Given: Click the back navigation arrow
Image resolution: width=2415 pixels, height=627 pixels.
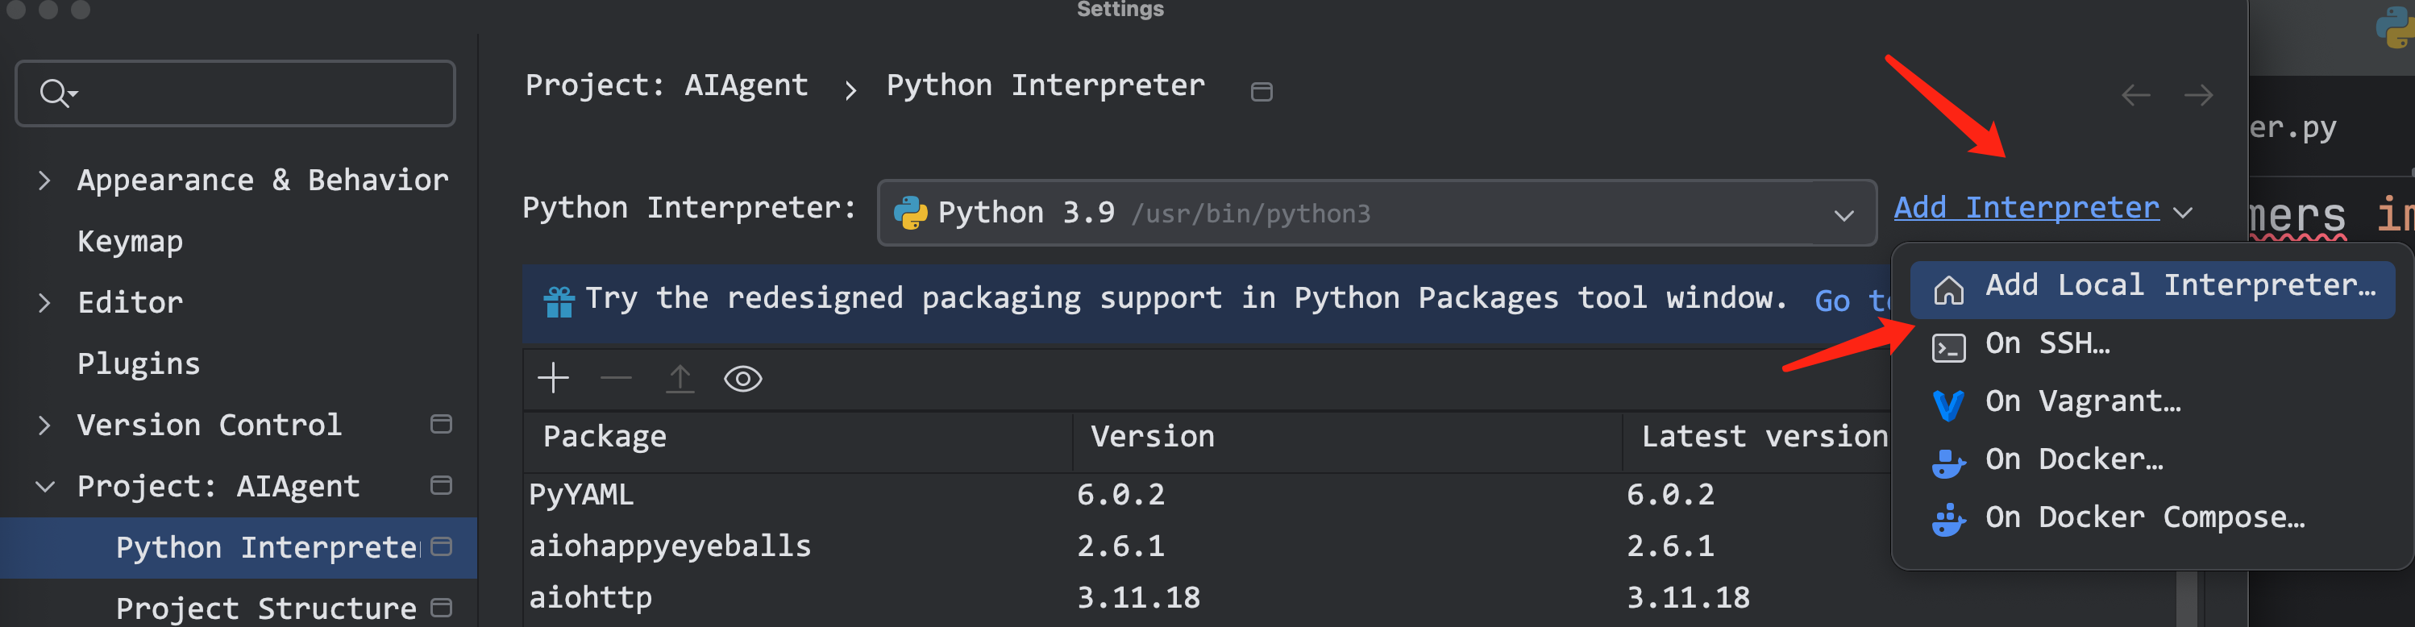Looking at the screenshot, I should [x=2135, y=96].
